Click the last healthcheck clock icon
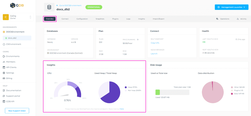Image resolution: width=251 pixels, height=116 pixels. (x=236, y=39)
